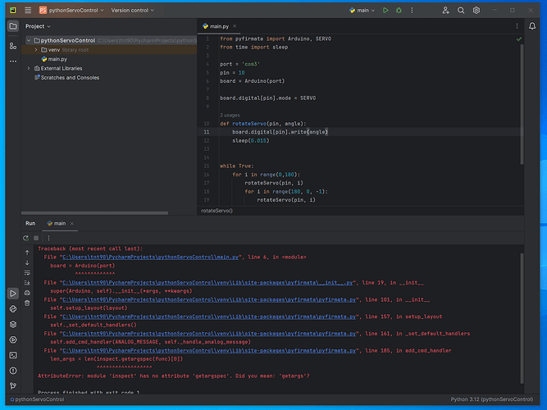Viewport: 547px width, 410px height.
Task: Open pyfirmata.py line 157 traceback link
Action: tap(209, 317)
